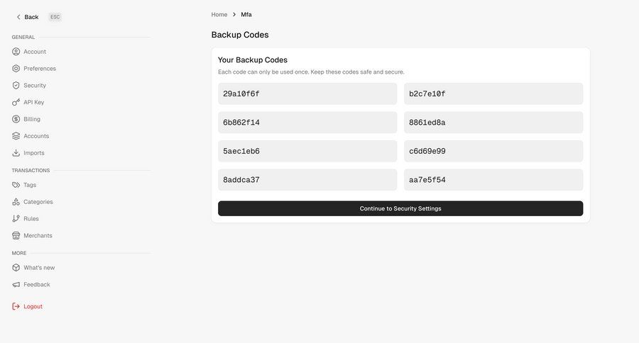Select the Security shield icon
Screen dimensions: 639x343
point(16,86)
